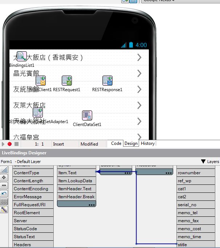
Task: Select the Item.Text member
Action: 77,173
